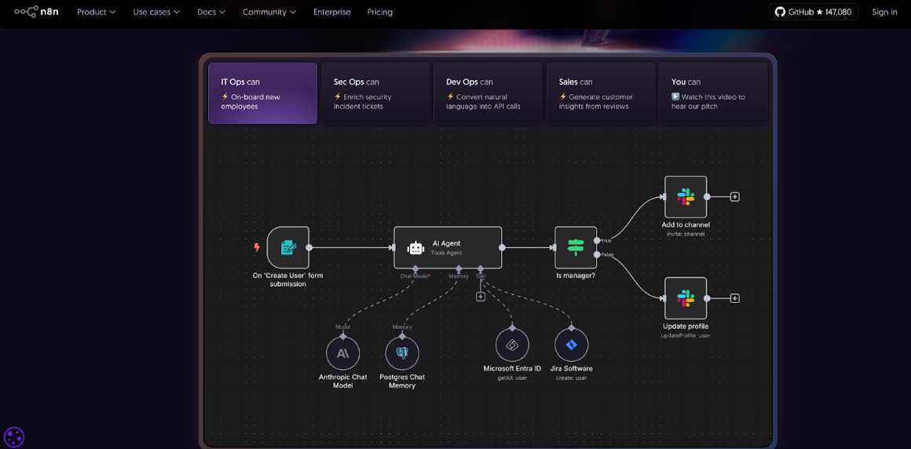This screenshot has width=911, height=449.
Task: Click the Anthropic Chat Model node
Action: 342,353
